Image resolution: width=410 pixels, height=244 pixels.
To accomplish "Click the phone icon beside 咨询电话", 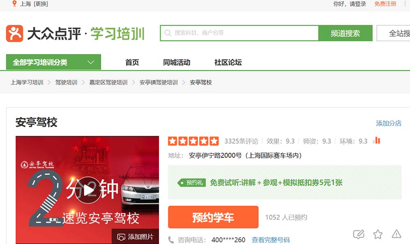I will 171,240.
